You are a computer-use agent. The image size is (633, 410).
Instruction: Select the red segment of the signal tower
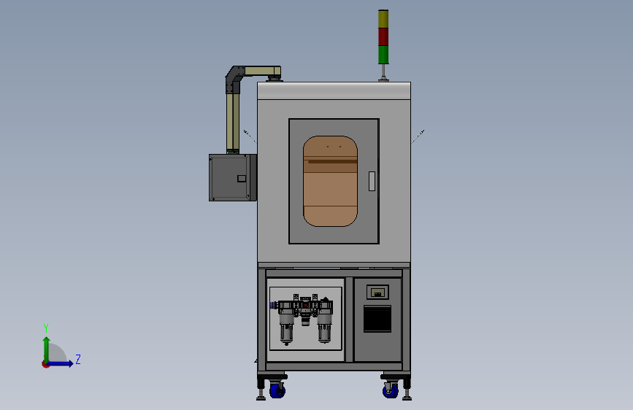(x=383, y=36)
